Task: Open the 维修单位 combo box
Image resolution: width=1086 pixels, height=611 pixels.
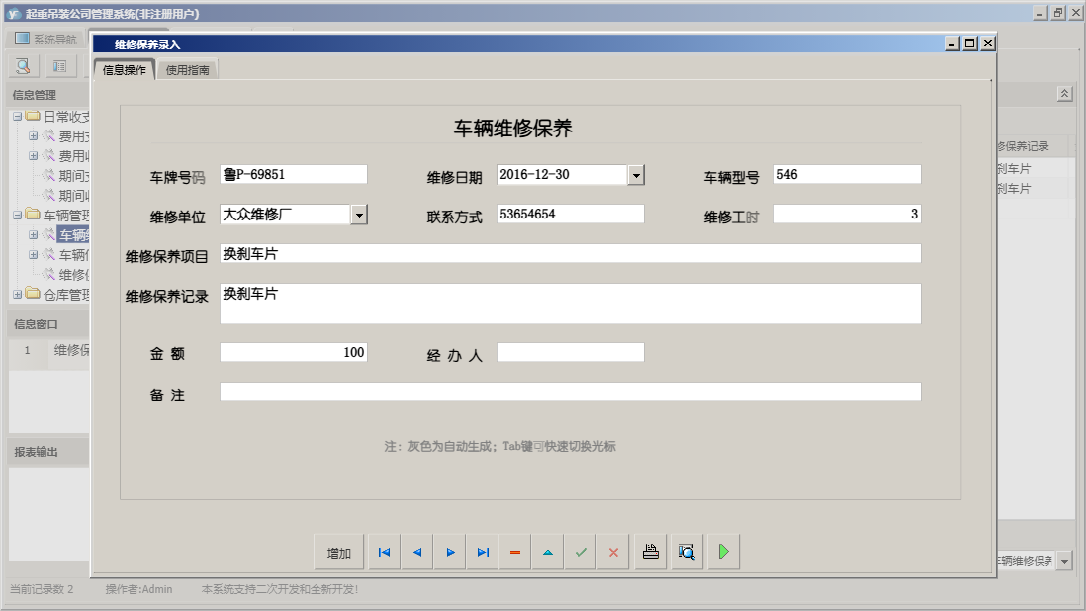Action: 359,214
